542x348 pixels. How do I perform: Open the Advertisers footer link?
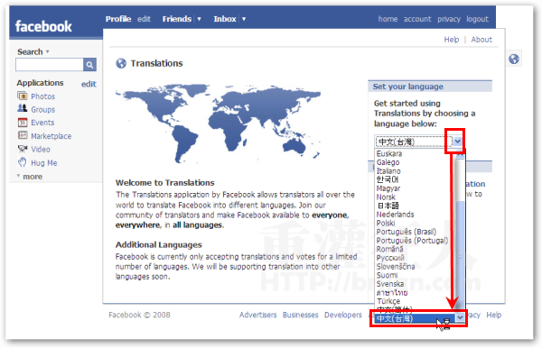[x=257, y=315]
